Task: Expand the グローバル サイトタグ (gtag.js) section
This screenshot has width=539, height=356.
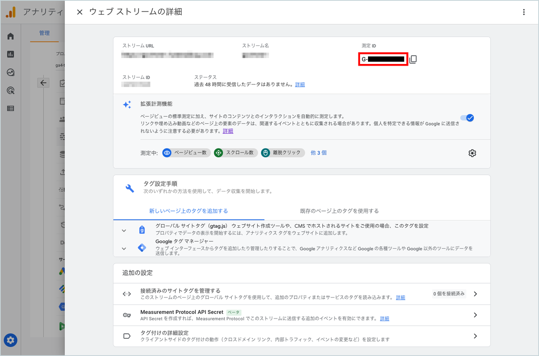Action: (124, 230)
